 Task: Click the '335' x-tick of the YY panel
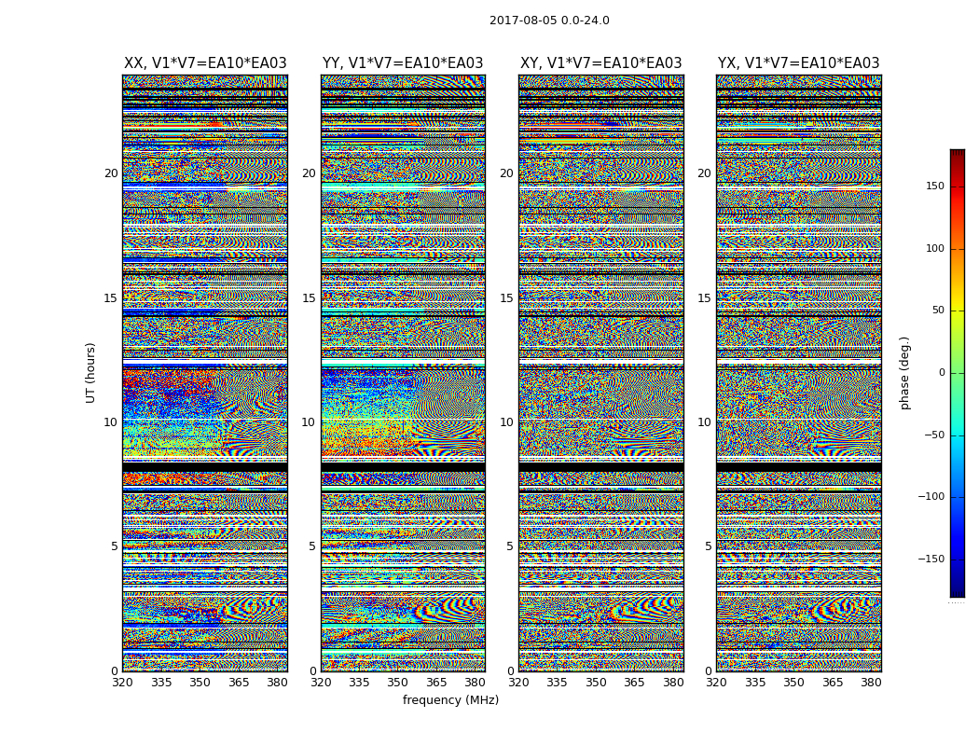coord(359,683)
